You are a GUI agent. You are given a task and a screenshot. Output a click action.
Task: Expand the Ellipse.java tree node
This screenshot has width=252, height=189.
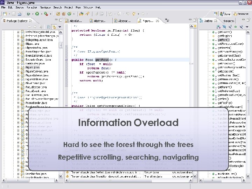18,44
